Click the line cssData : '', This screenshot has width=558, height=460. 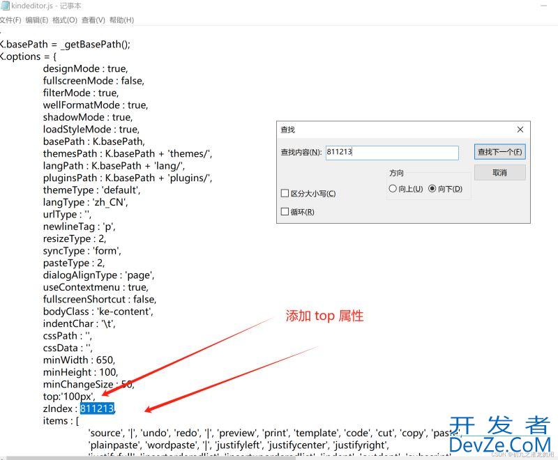(68, 348)
